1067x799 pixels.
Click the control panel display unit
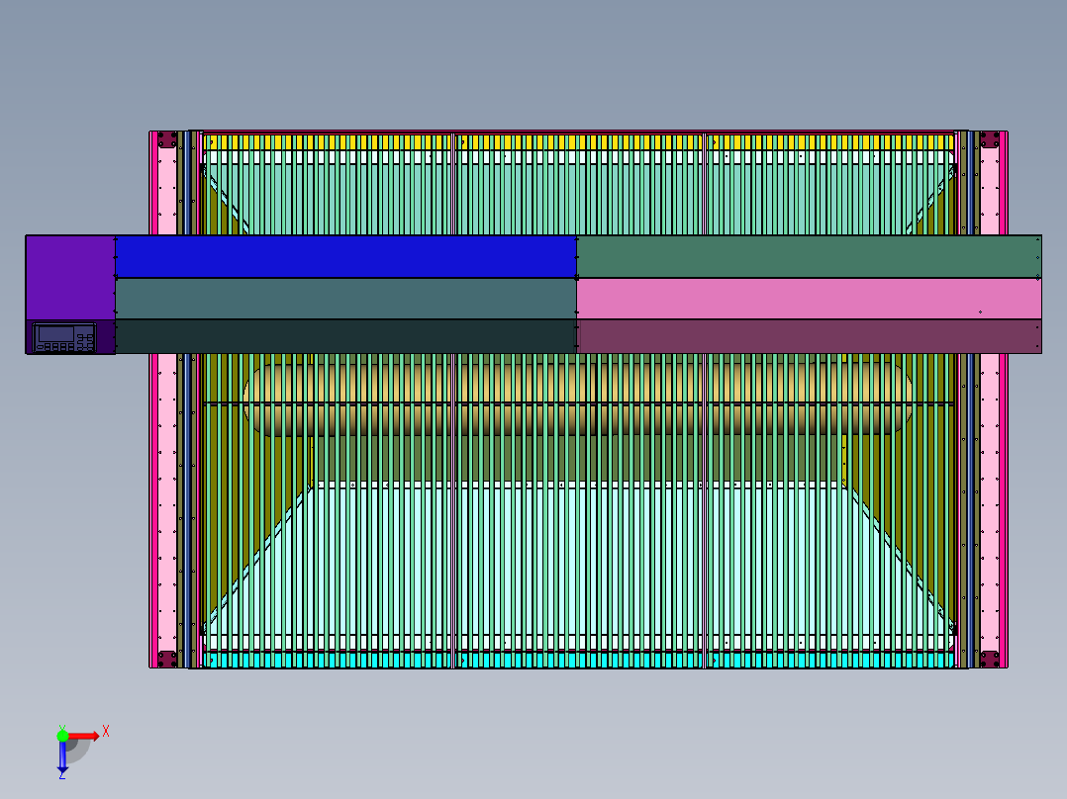coord(64,337)
